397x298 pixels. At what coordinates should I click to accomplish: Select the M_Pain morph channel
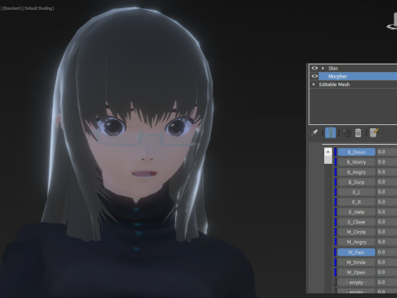[x=356, y=252]
